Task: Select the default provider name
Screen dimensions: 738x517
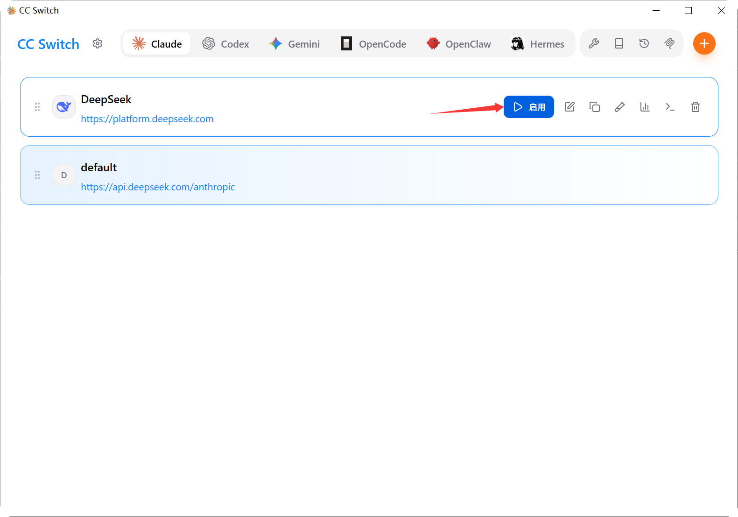Action: point(98,168)
